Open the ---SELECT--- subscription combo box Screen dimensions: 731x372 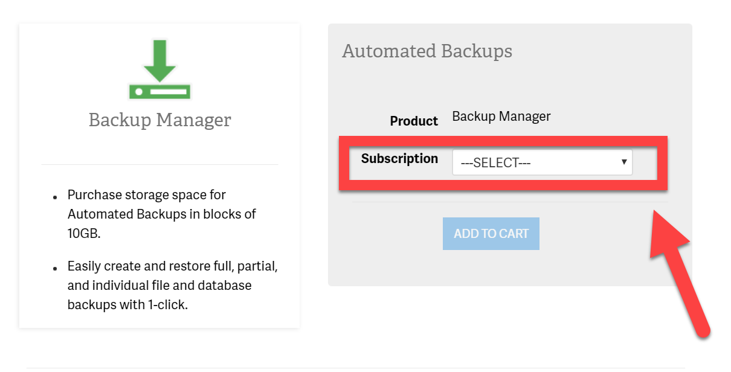[x=541, y=163]
